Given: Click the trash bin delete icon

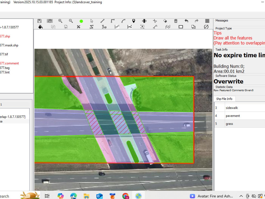Looking at the screenshot, I should click(x=176, y=21).
